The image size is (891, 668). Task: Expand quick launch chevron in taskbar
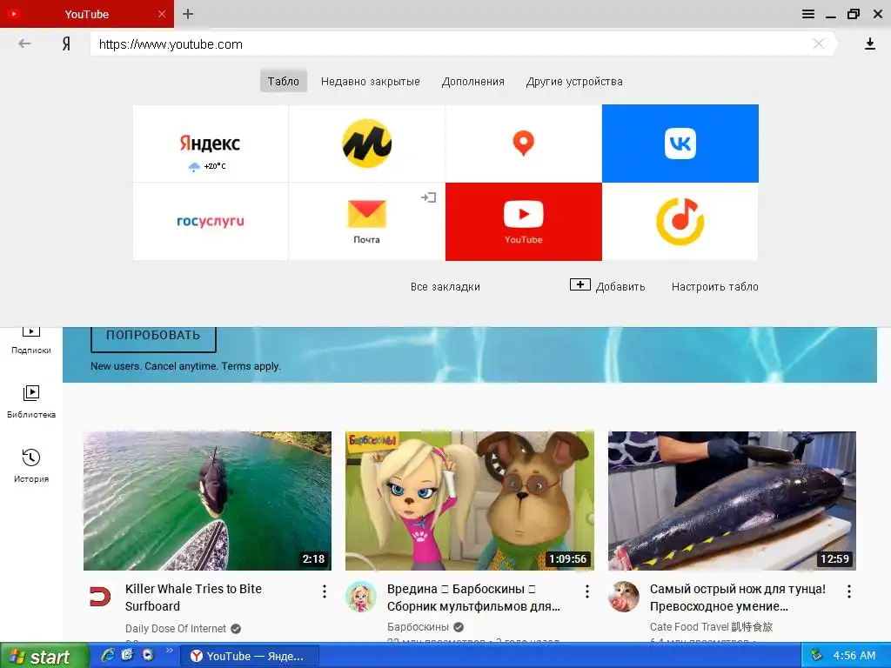pyautogui.click(x=169, y=651)
